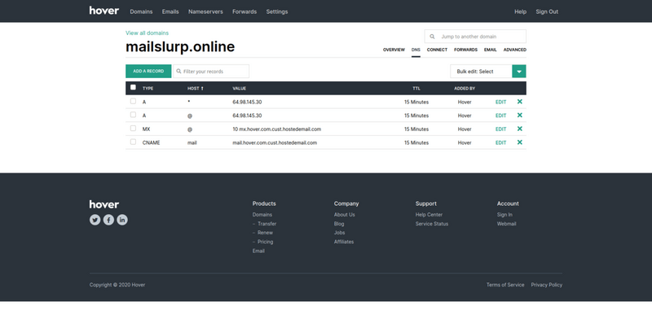The image size is (652, 332).
Task: Edit the CNAME mail record
Action: click(x=500, y=142)
